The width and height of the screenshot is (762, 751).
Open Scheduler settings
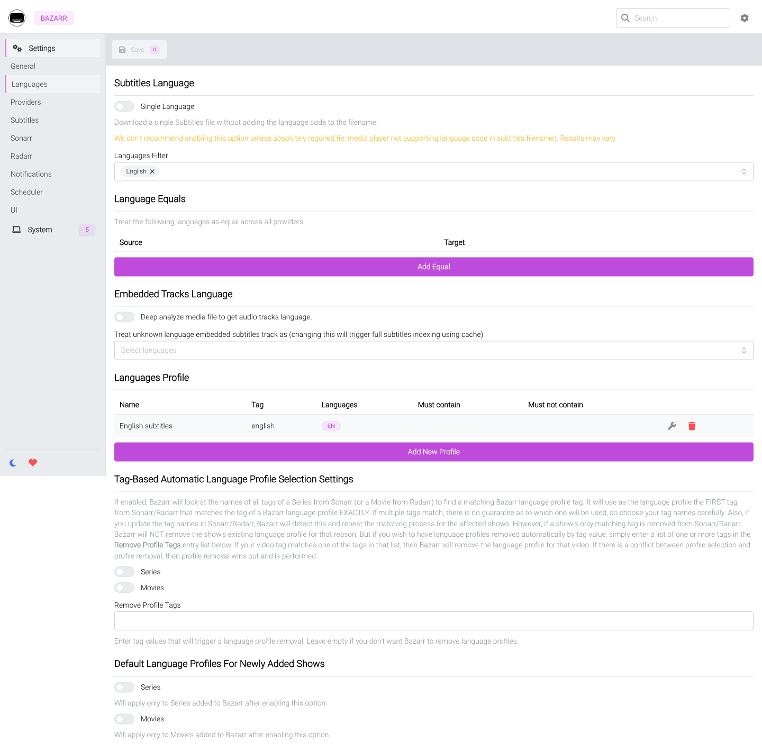[53, 192]
